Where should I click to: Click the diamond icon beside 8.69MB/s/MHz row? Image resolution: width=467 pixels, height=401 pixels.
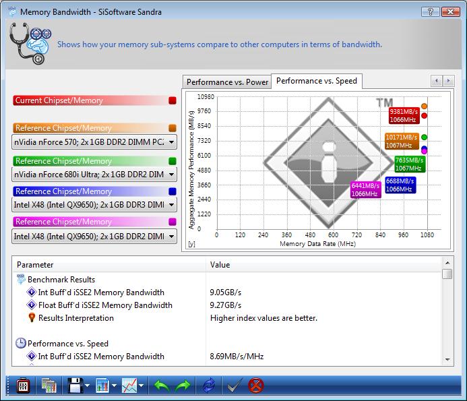(32, 356)
